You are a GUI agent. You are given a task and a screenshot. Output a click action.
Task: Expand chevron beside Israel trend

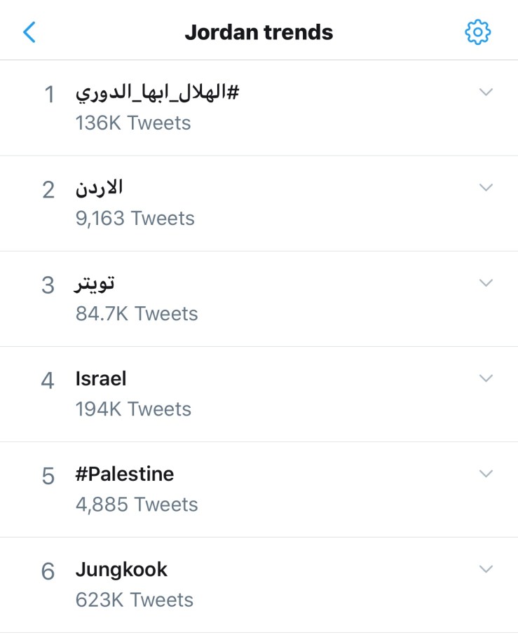[x=486, y=378]
